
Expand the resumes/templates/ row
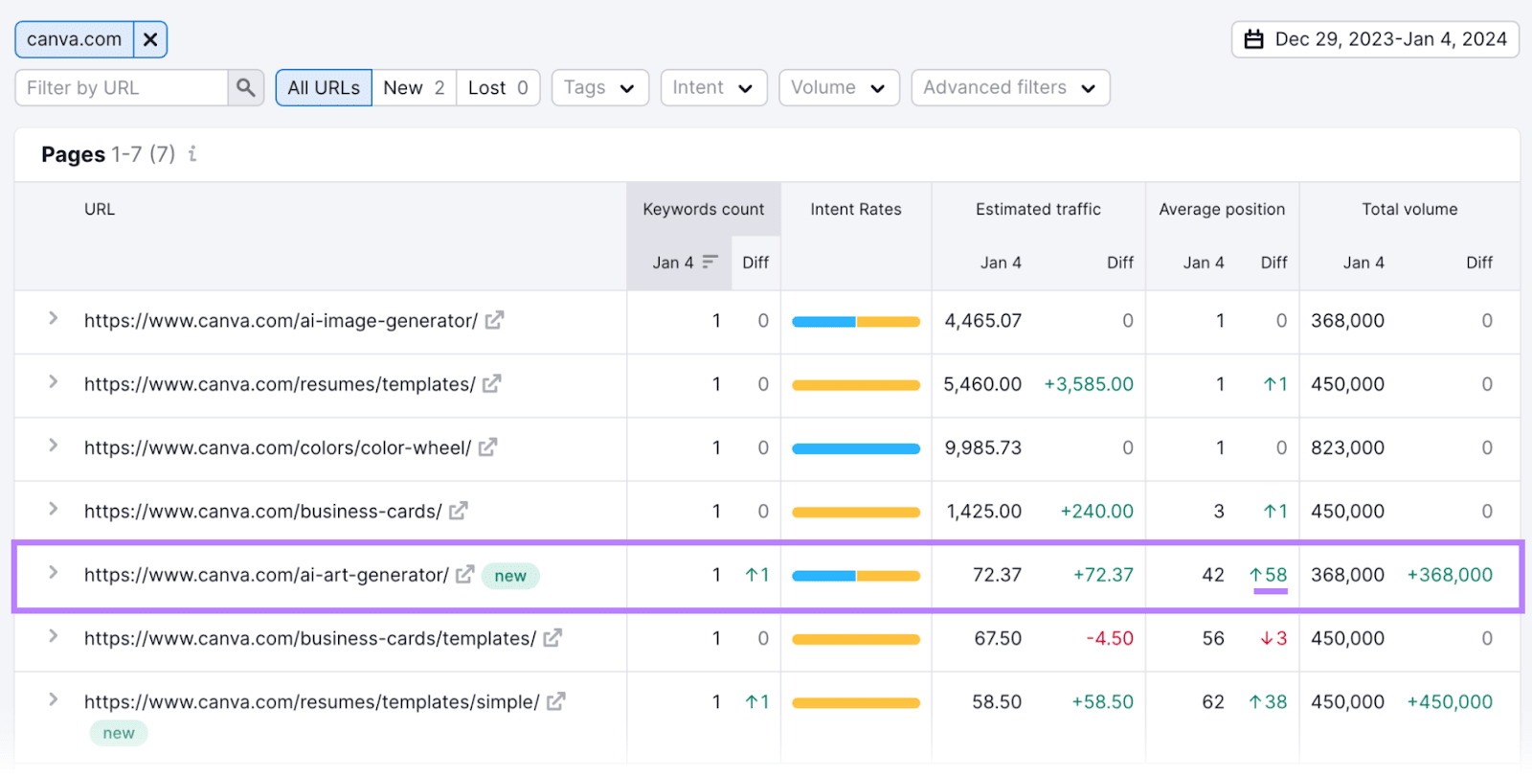54,381
